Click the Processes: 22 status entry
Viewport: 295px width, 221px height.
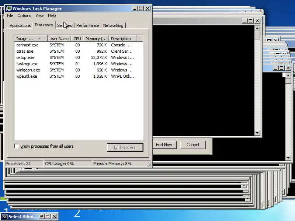(x=24, y=164)
